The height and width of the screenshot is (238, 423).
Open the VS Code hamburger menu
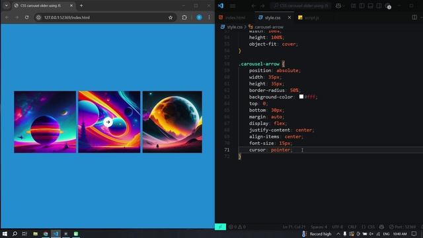click(233, 6)
